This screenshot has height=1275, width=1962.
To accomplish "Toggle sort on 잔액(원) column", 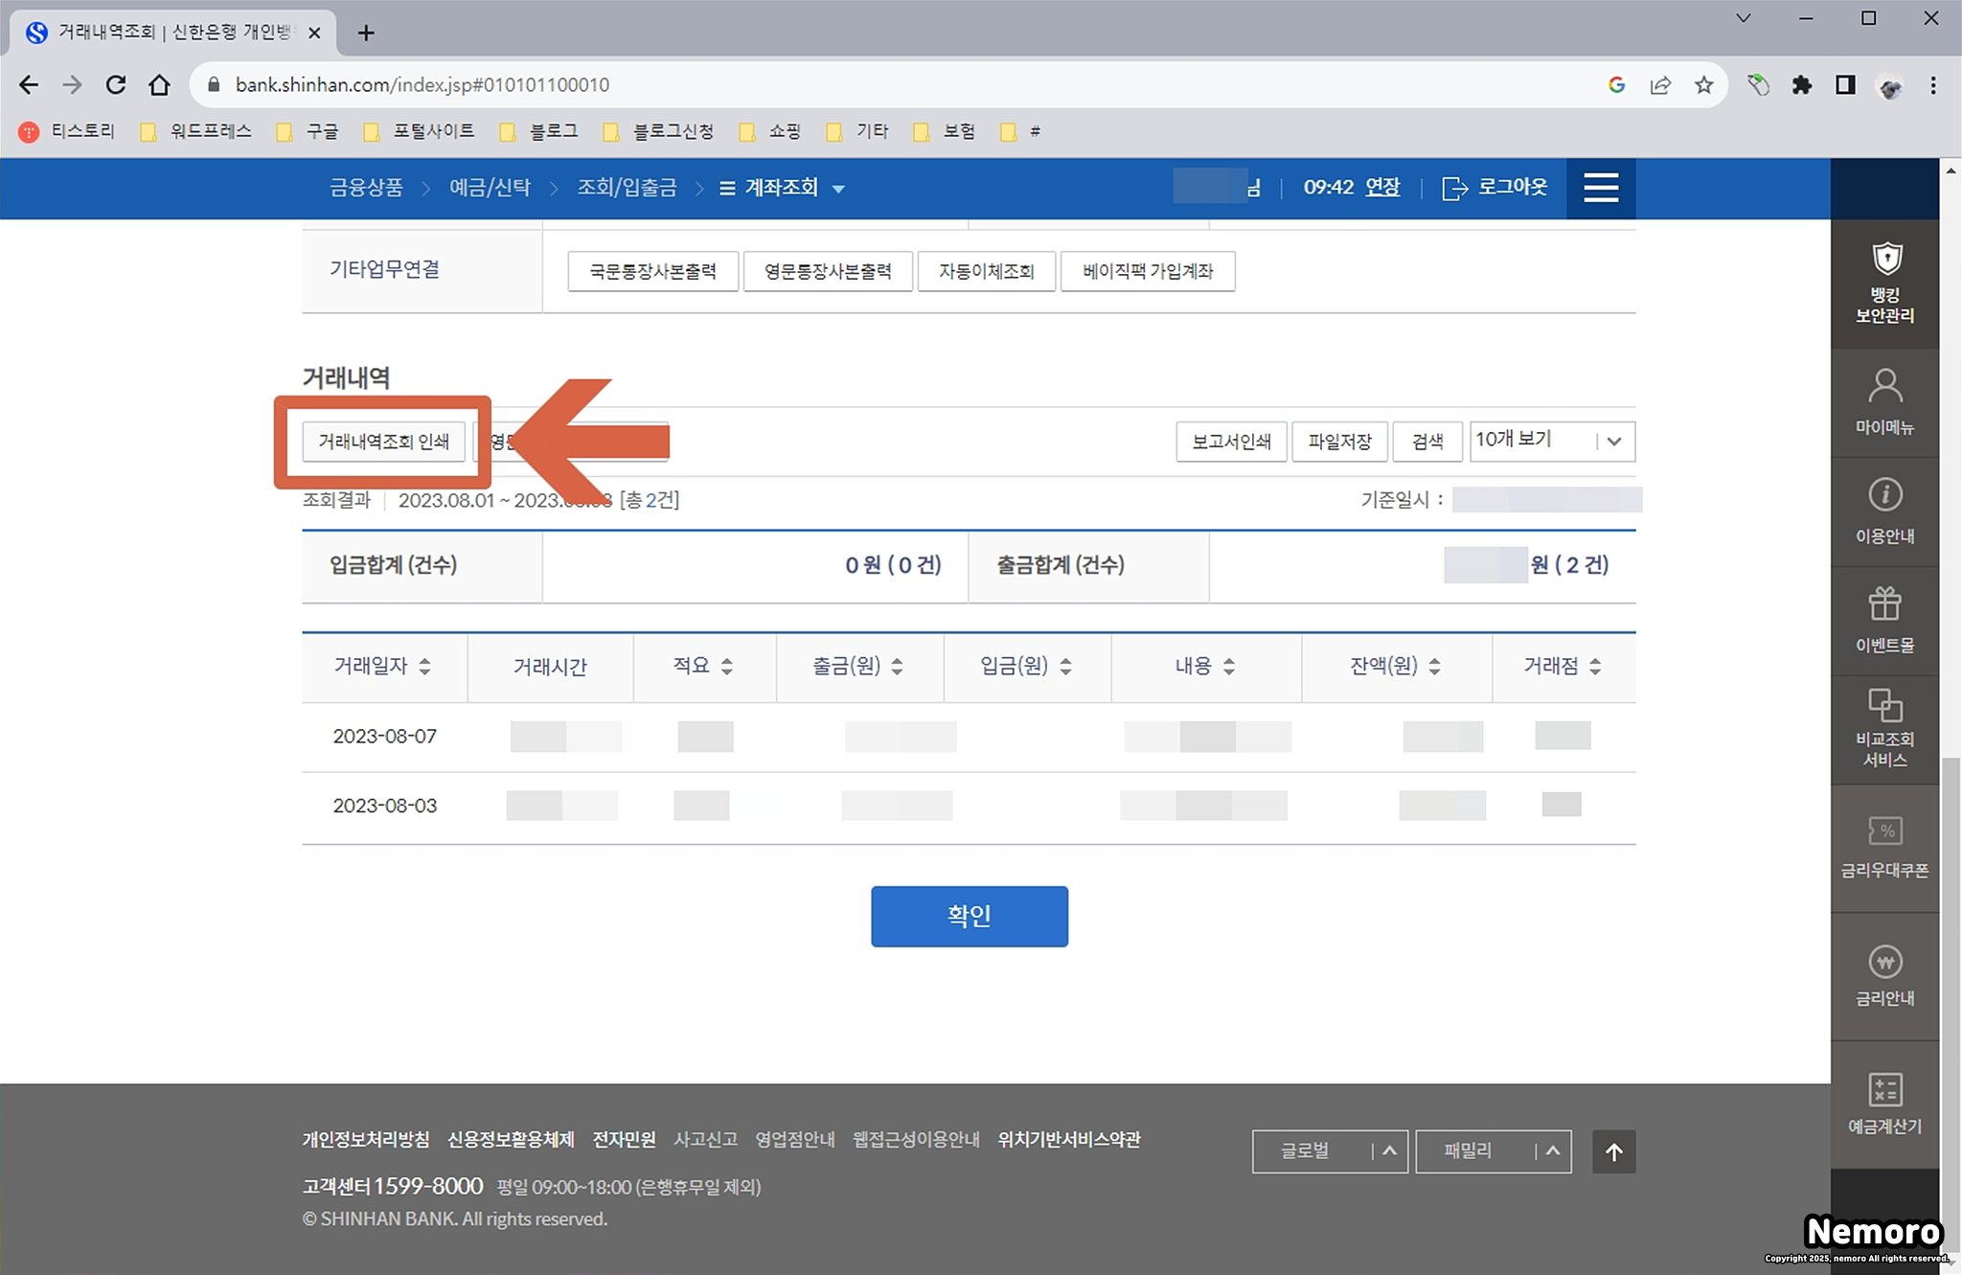I will click(1434, 667).
